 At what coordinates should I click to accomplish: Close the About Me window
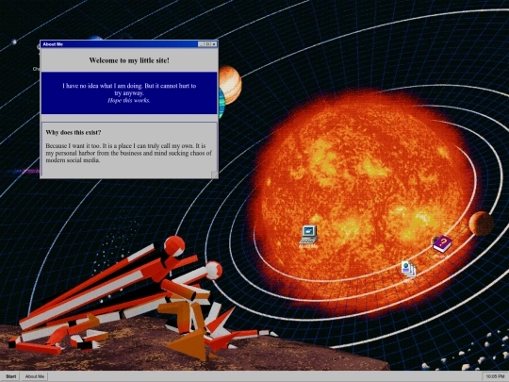(214, 44)
